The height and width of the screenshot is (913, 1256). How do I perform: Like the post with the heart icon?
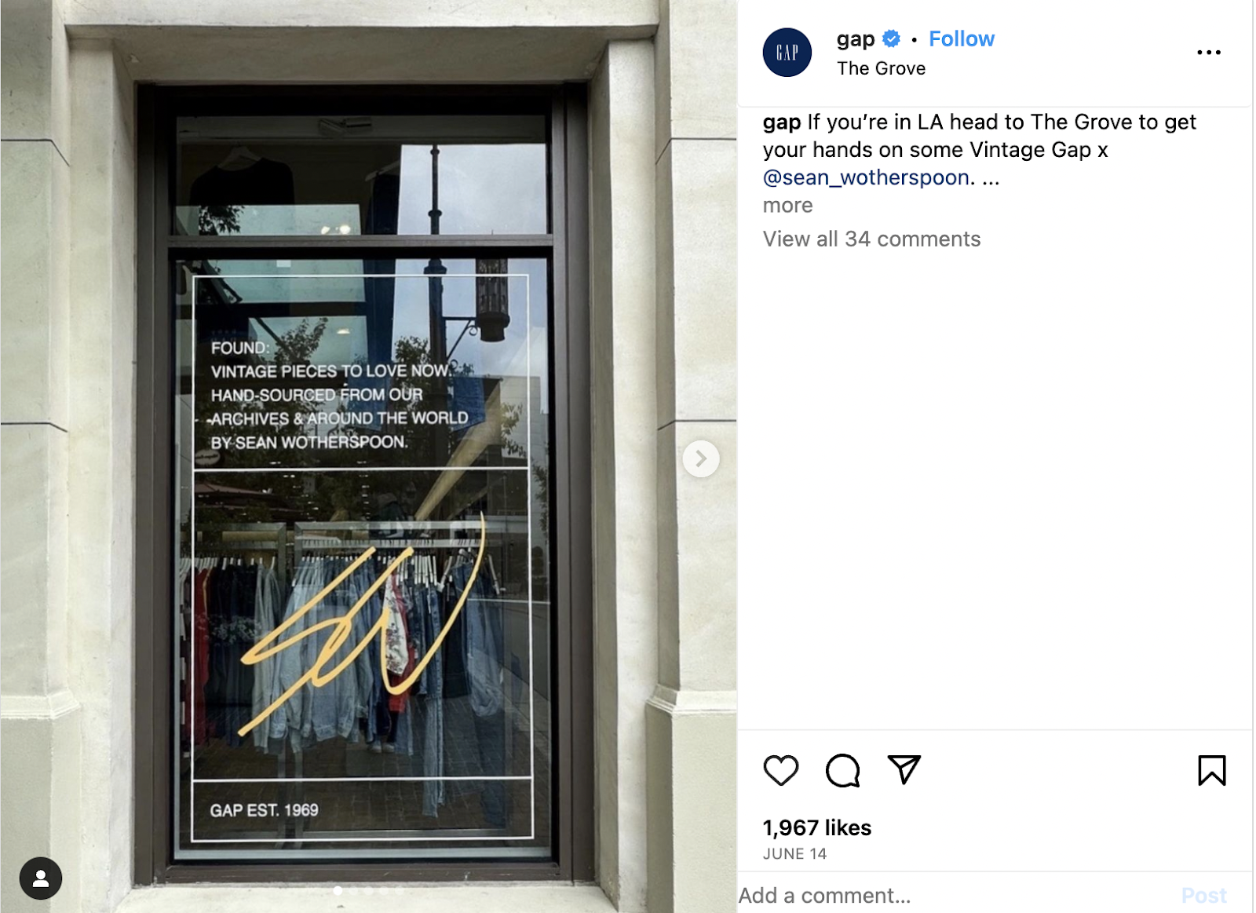780,770
